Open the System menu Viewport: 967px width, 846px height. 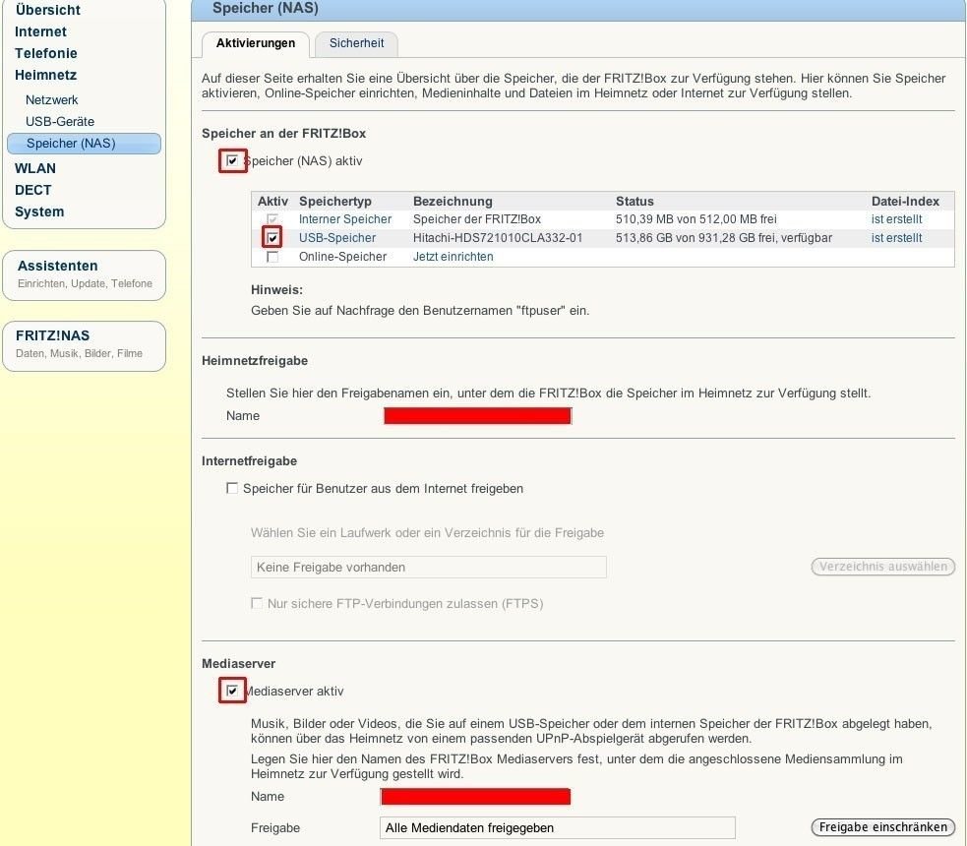[x=39, y=211]
